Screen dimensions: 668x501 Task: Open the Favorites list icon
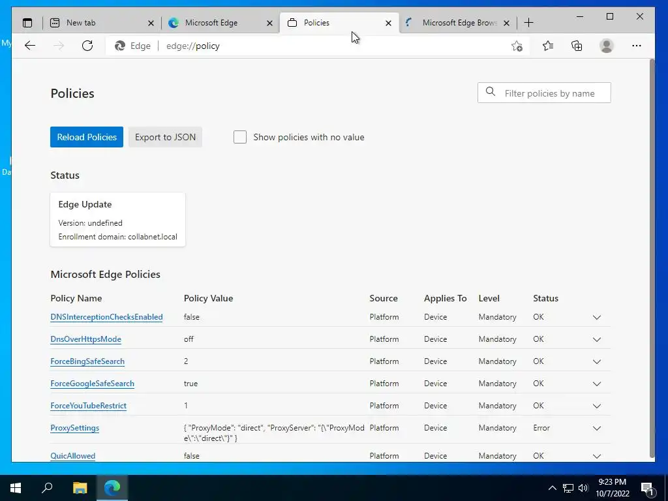(x=548, y=46)
